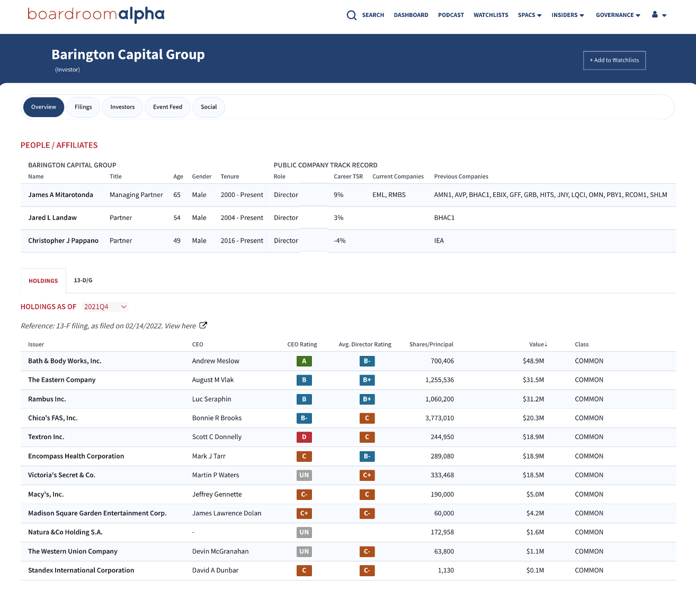This screenshot has height=590, width=696.
Task: Switch to the Overview tab
Action: click(43, 107)
